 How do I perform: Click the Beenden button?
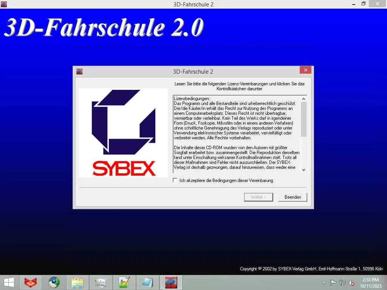click(293, 197)
